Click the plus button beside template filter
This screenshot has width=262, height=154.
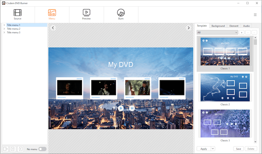pos(242,33)
